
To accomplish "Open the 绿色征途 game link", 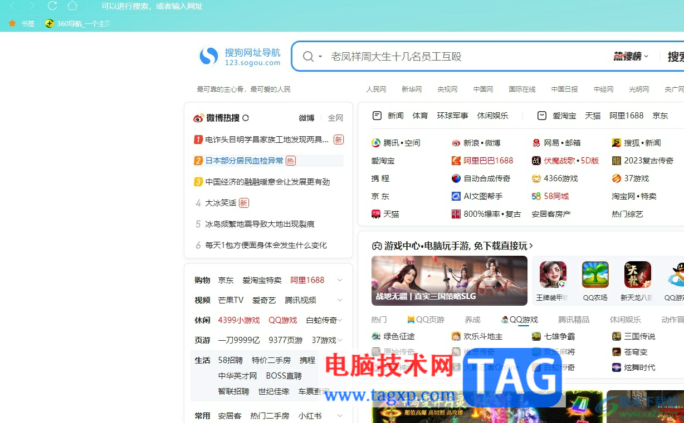I will [x=399, y=336].
